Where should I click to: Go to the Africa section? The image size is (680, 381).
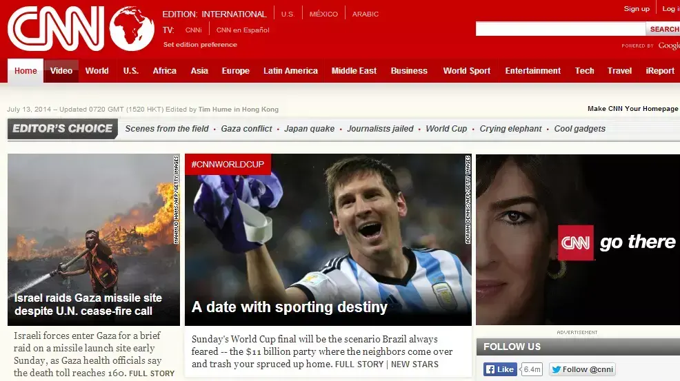pyautogui.click(x=164, y=71)
